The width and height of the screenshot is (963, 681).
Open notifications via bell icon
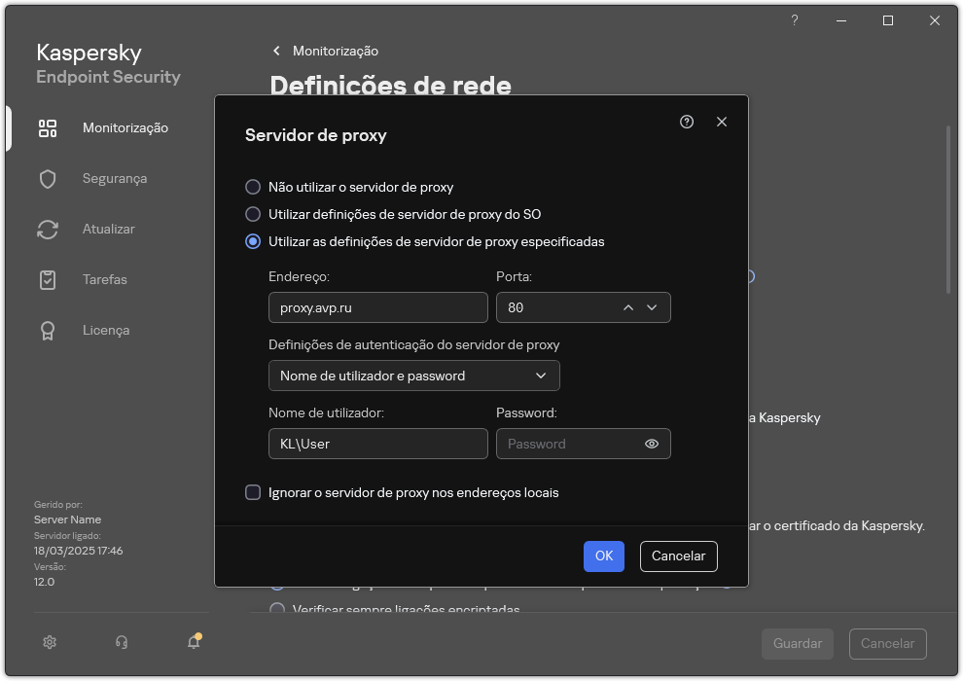(193, 642)
